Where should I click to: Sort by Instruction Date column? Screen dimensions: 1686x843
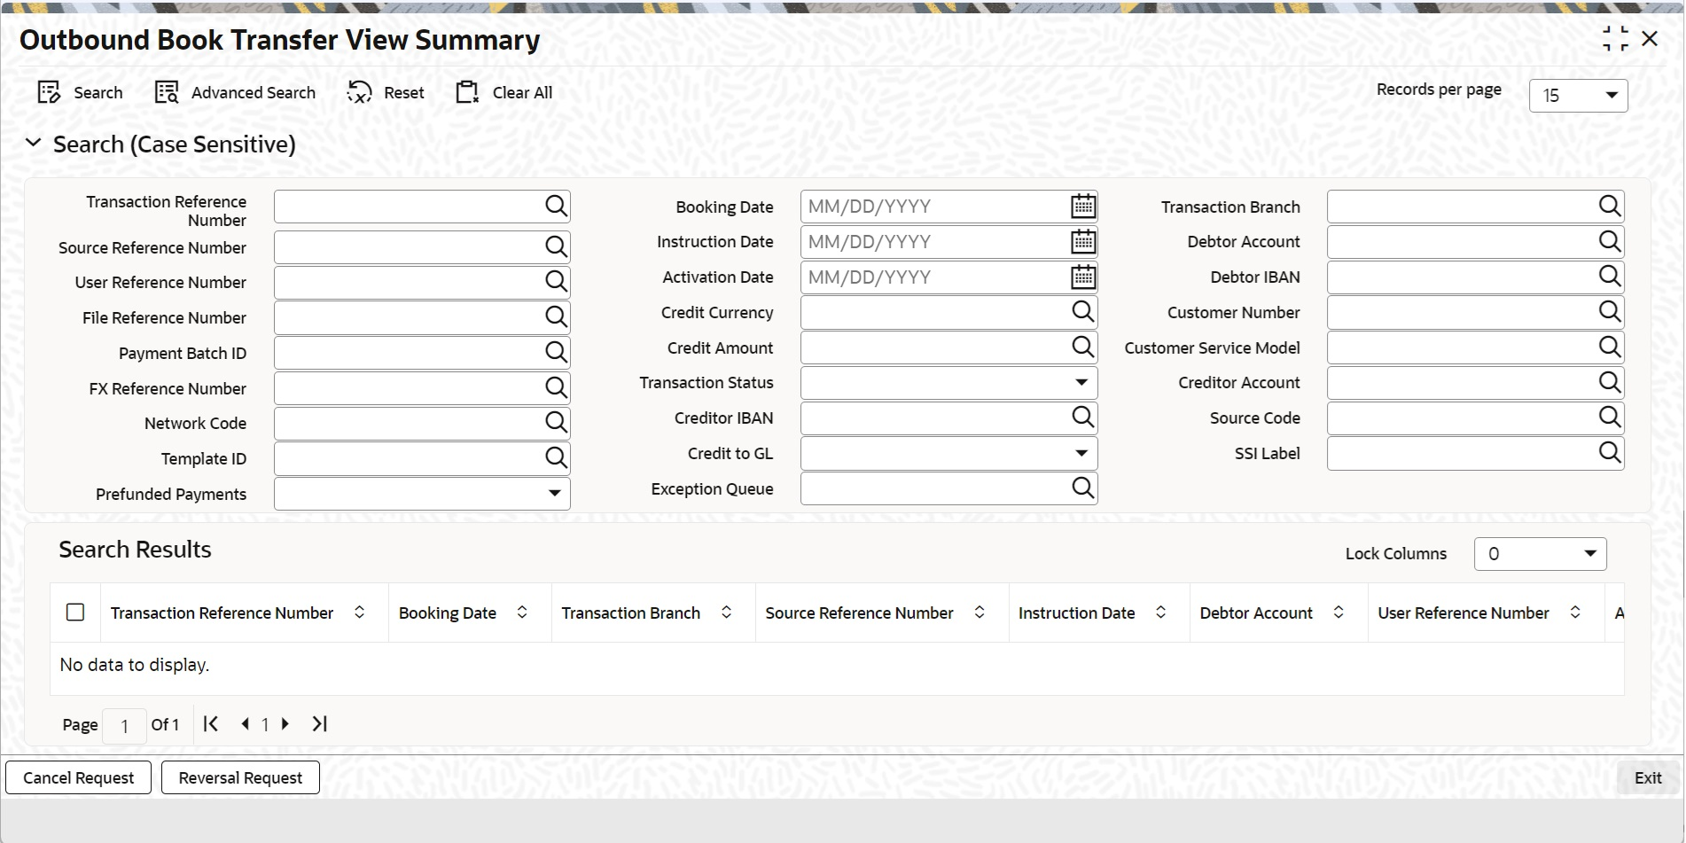coord(1160,613)
